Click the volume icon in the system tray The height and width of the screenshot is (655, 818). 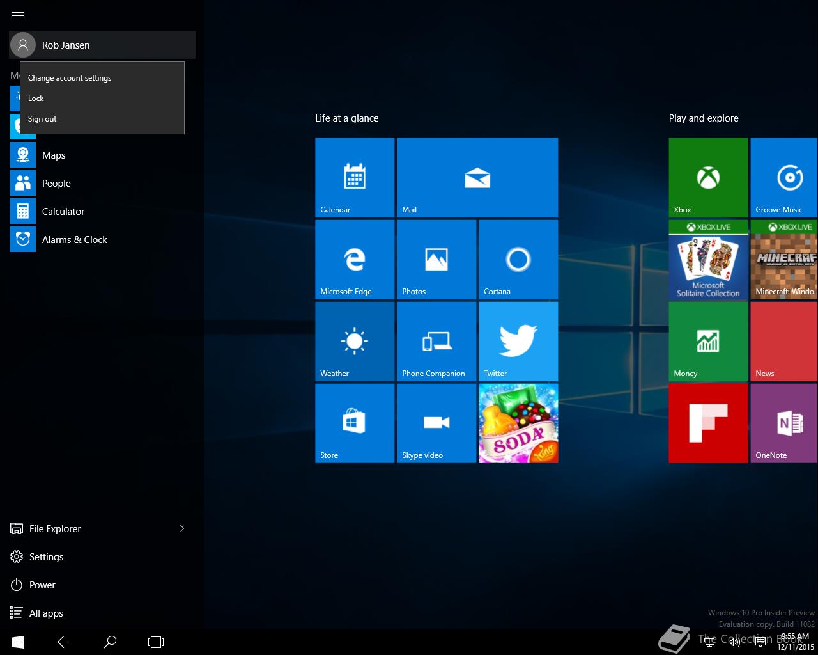coord(735,642)
